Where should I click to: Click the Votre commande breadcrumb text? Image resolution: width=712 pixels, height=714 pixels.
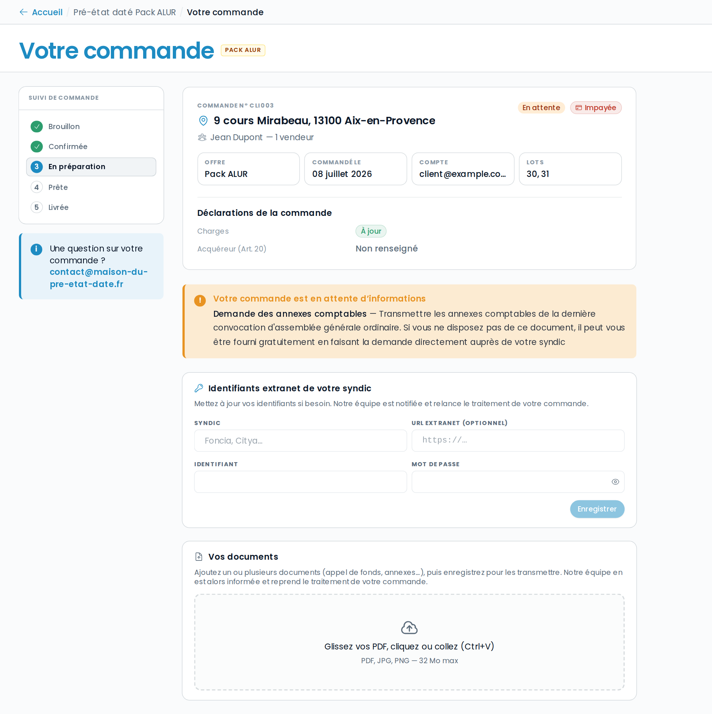tap(225, 12)
